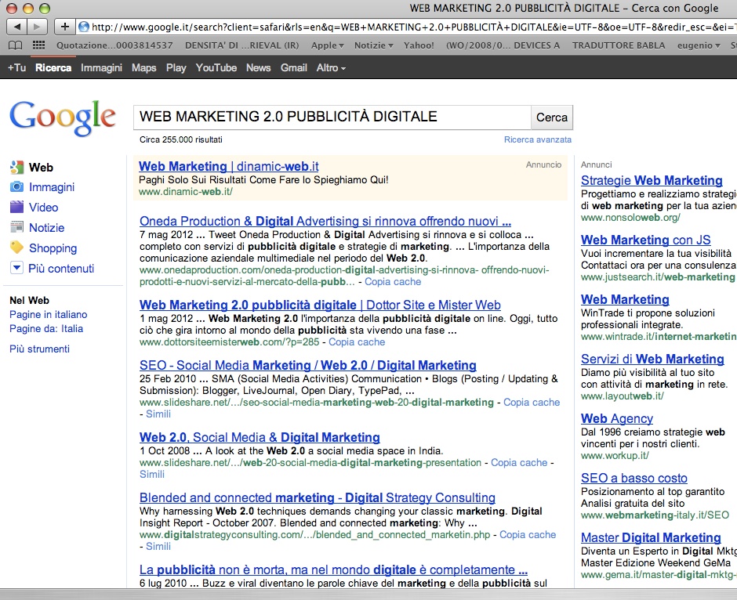The width and height of the screenshot is (737, 600).
Task: Open Copia cache for digitalstrategyconsulting.com result
Action: 528,535
